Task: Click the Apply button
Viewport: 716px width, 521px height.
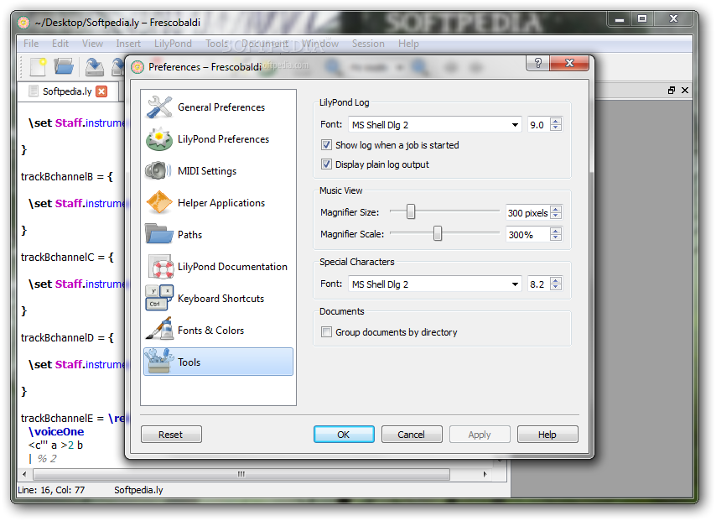Action: (480, 435)
